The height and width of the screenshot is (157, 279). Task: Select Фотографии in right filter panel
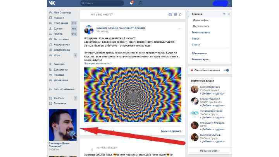[x=201, y=20]
